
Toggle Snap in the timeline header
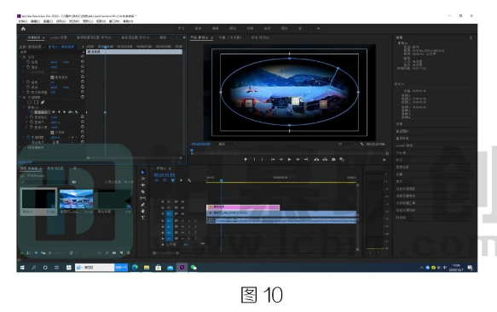(x=165, y=180)
